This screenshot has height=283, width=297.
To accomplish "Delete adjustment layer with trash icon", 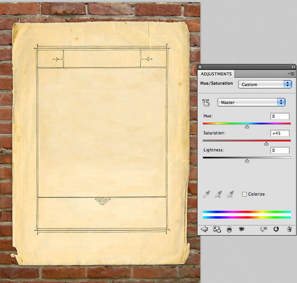I will (289, 229).
